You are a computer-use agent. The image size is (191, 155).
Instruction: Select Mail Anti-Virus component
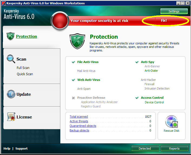(x=86, y=71)
